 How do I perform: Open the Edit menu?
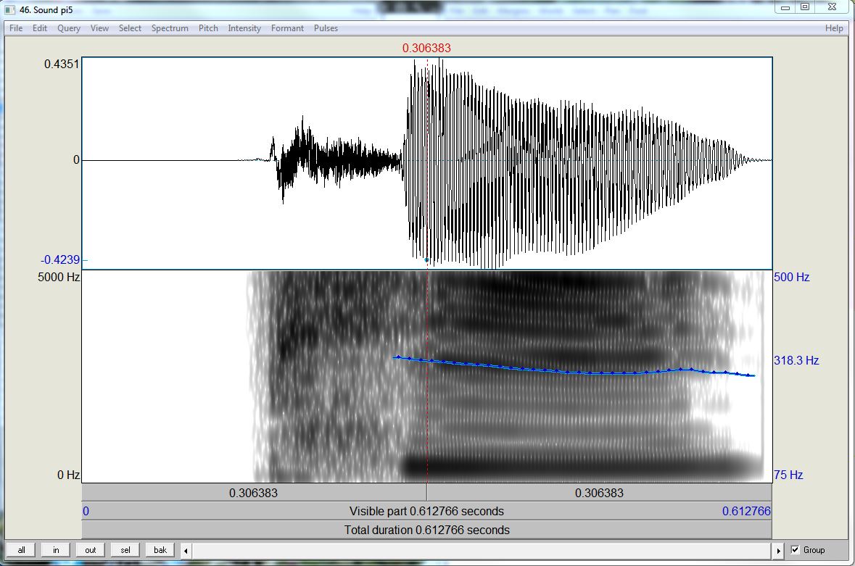tap(40, 28)
